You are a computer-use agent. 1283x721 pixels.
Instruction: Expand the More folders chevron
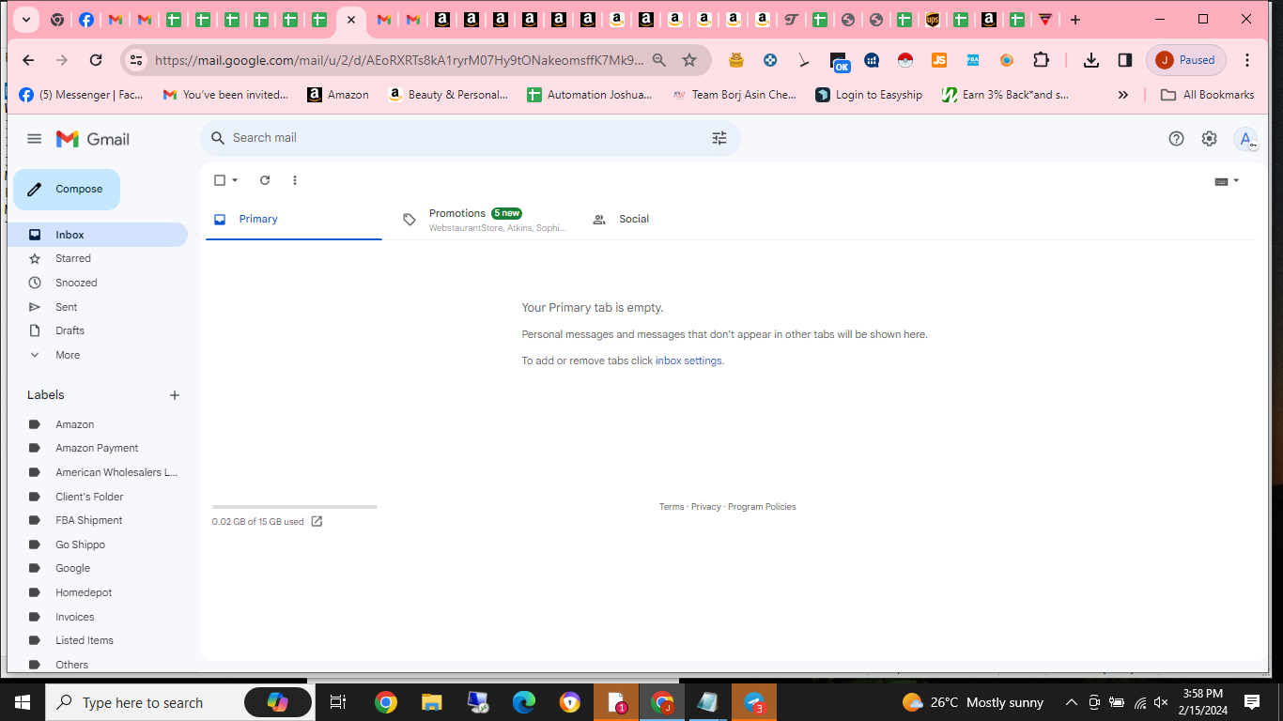click(x=35, y=355)
